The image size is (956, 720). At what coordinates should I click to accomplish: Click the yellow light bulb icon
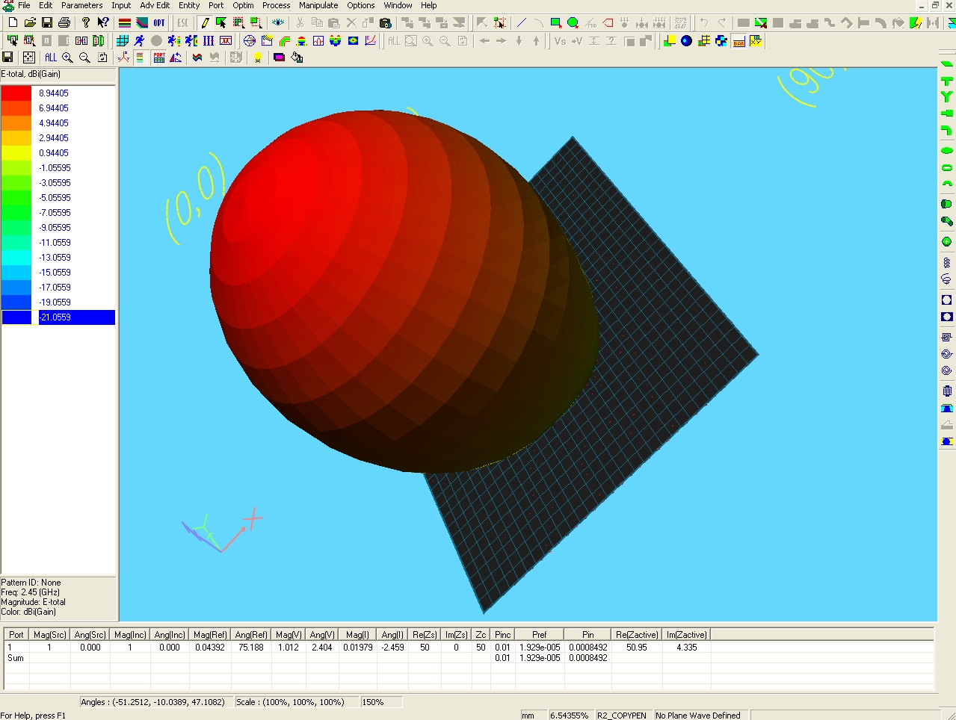click(x=258, y=58)
